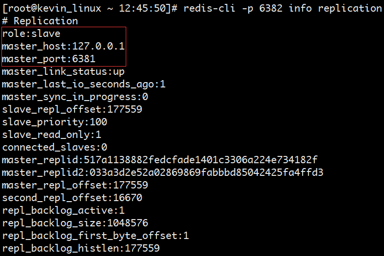Viewport: 384px width, 256px height.
Task: Click repl_backlog_first_byte_offset:1 line
Action: (x=96, y=236)
